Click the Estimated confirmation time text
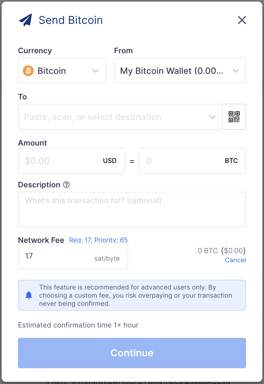This screenshot has height=384, width=264. click(78, 325)
